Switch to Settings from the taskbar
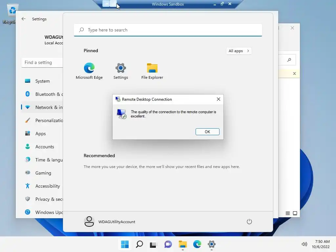336x252 pixels. pos(211,244)
